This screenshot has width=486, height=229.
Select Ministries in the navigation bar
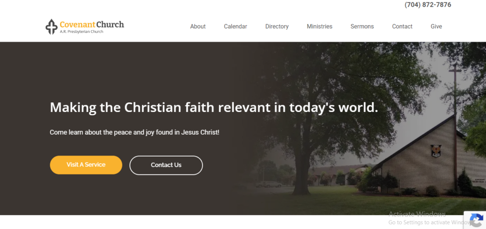point(319,27)
